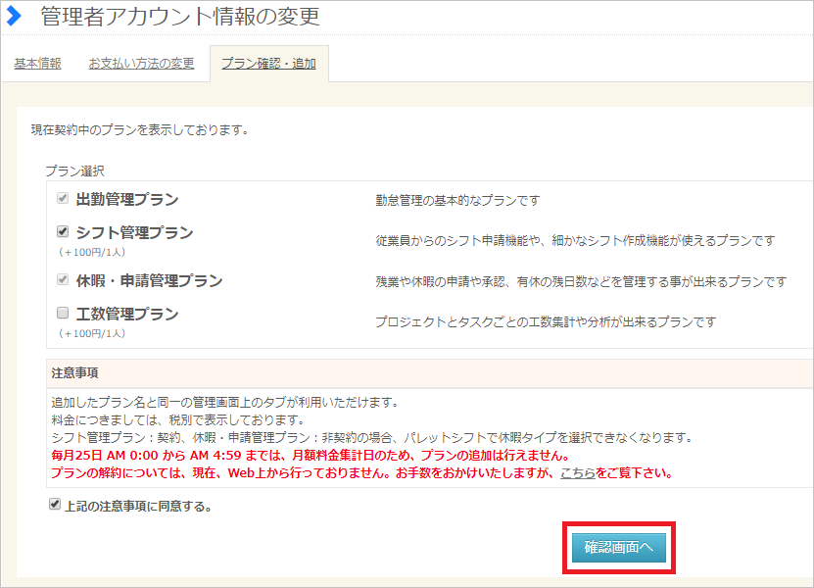
Task: Open the こちら link in red notice
Action: (x=577, y=473)
